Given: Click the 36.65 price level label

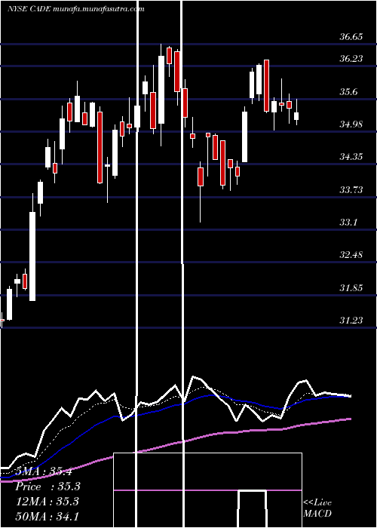Looking at the screenshot, I should tap(351, 37).
